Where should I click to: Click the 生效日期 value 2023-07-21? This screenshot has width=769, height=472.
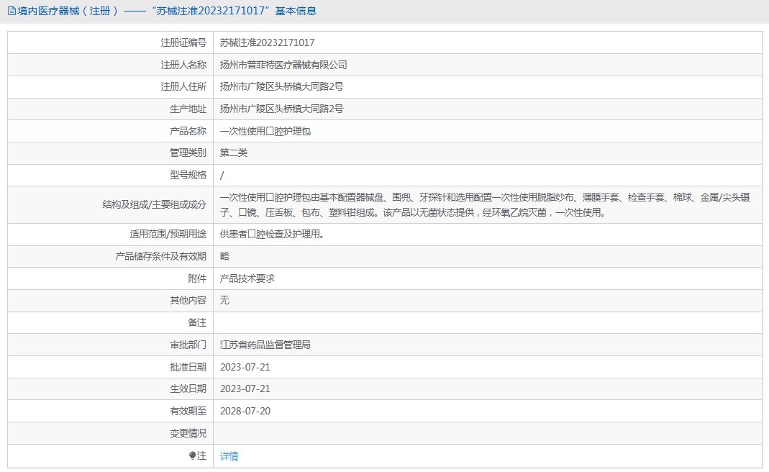tap(245, 389)
